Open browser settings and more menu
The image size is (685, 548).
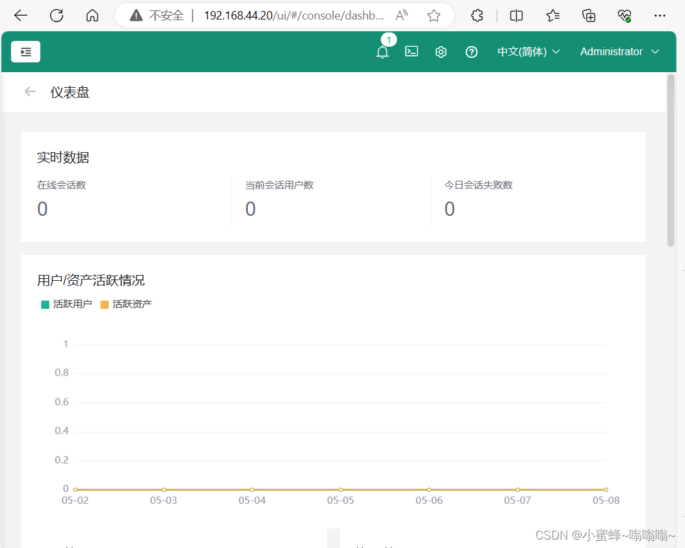[x=660, y=16]
